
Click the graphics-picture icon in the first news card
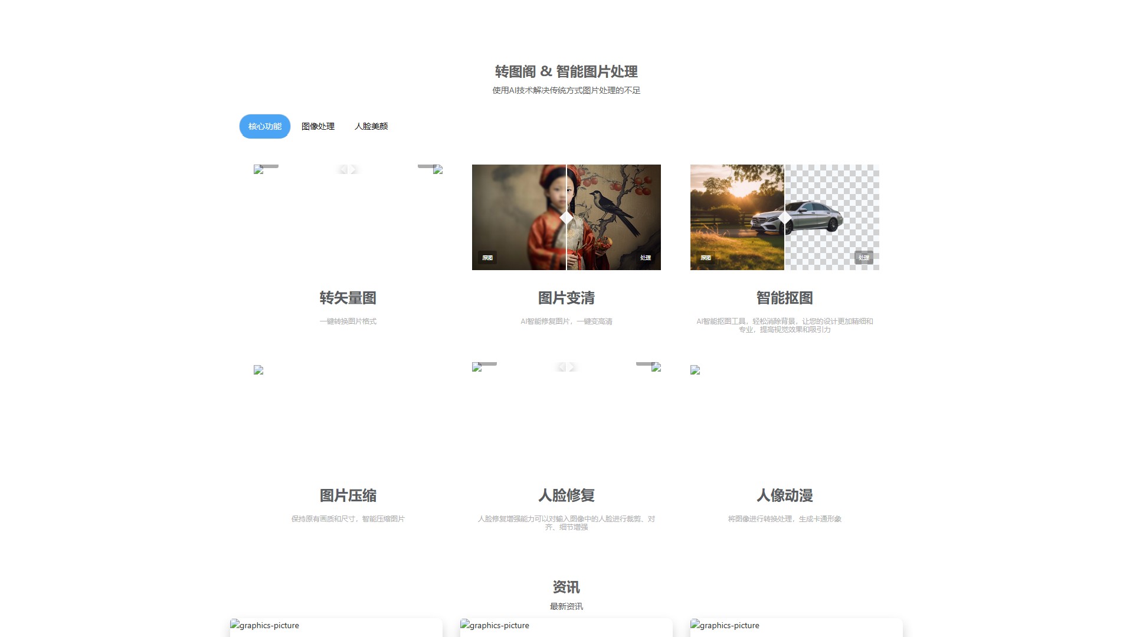click(x=234, y=625)
